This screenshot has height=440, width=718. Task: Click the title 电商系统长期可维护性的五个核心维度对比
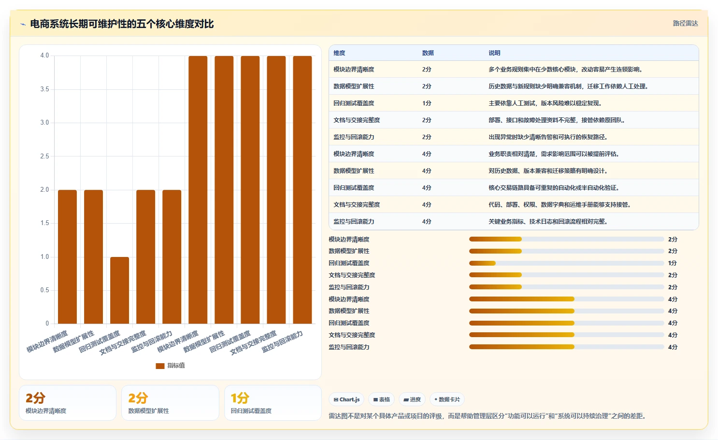[x=122, y=24]
